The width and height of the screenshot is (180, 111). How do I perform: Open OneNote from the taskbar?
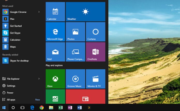[x=70, y=108]
